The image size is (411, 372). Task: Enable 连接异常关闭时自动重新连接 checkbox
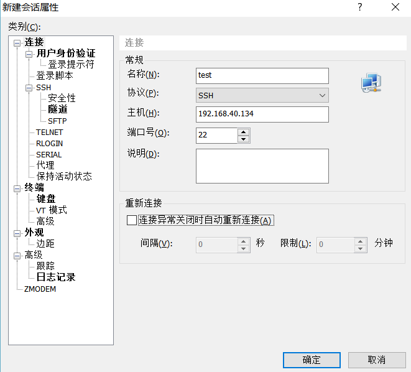click(132, 220)
